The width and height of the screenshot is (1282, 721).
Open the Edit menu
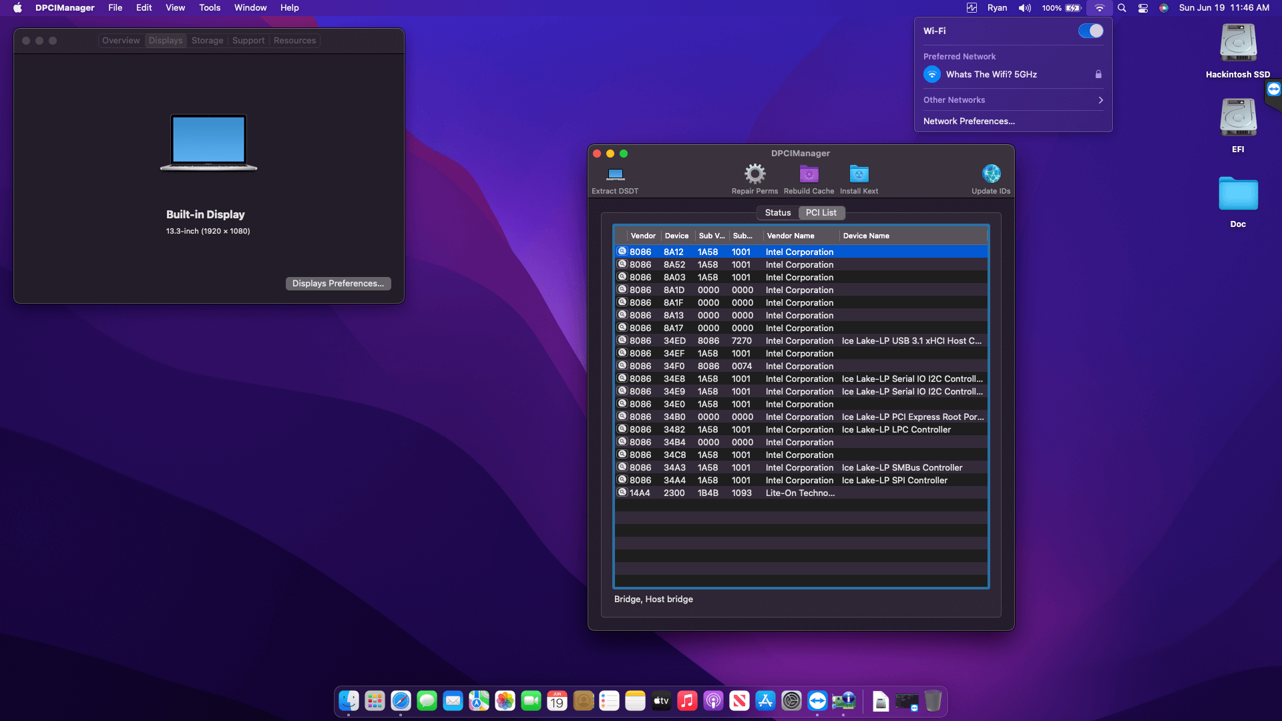click(x=144, y=8)
